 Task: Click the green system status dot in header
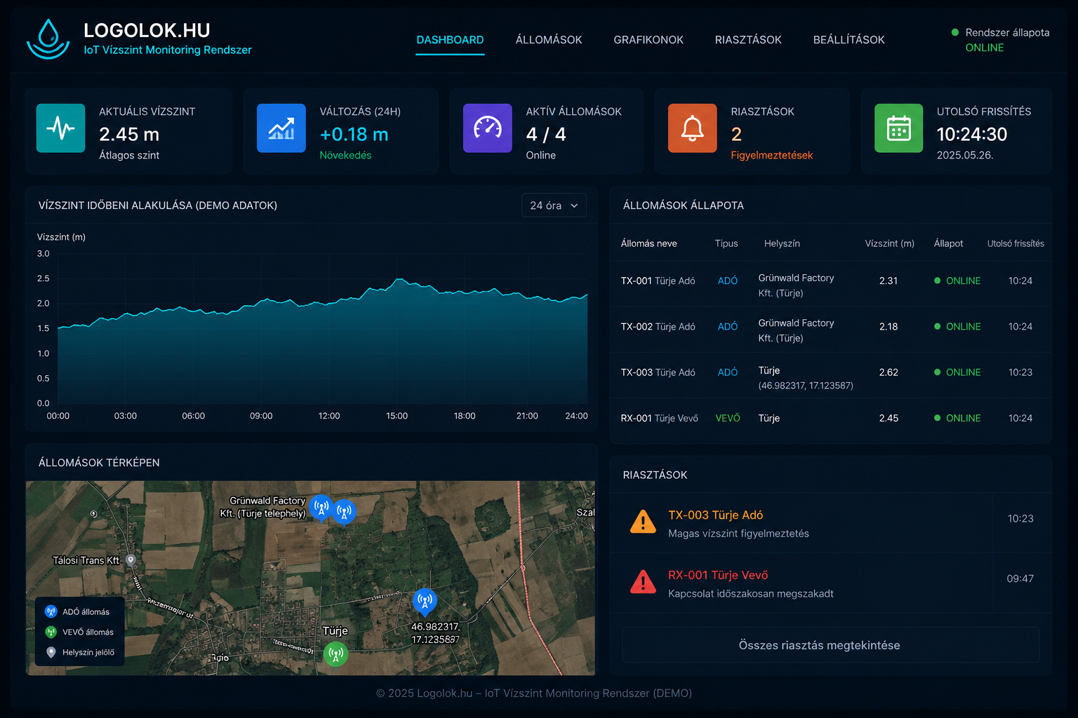coord(955,32)
